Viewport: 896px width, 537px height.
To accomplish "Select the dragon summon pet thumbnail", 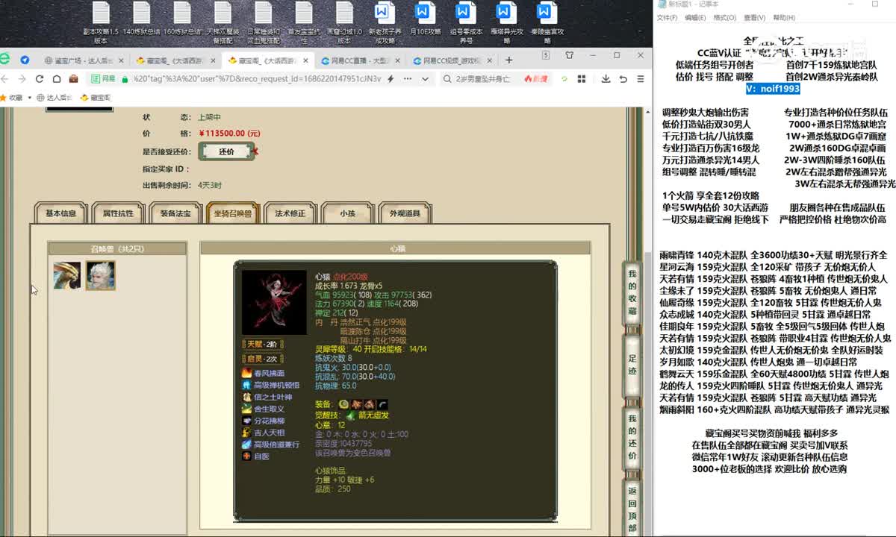I will [67, 276].
